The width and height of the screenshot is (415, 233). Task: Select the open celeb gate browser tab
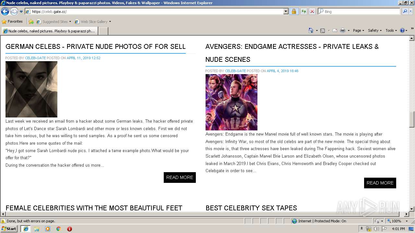tap(49, 31)
